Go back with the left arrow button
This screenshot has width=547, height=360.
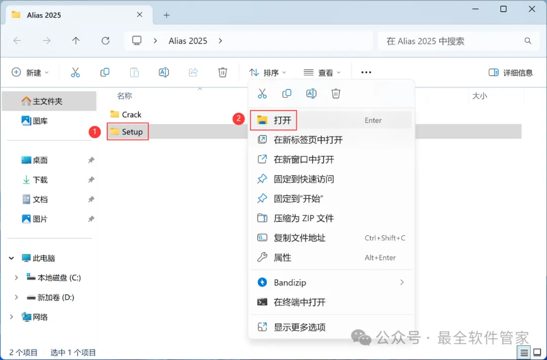pos(17,41)
